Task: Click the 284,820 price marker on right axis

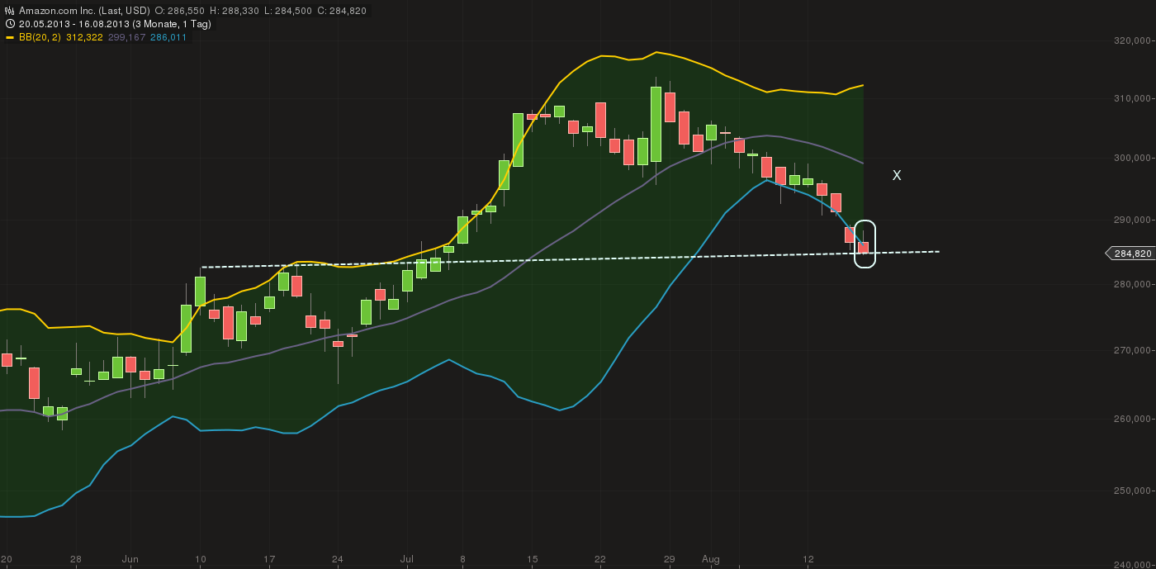Action: point(1130,254)
